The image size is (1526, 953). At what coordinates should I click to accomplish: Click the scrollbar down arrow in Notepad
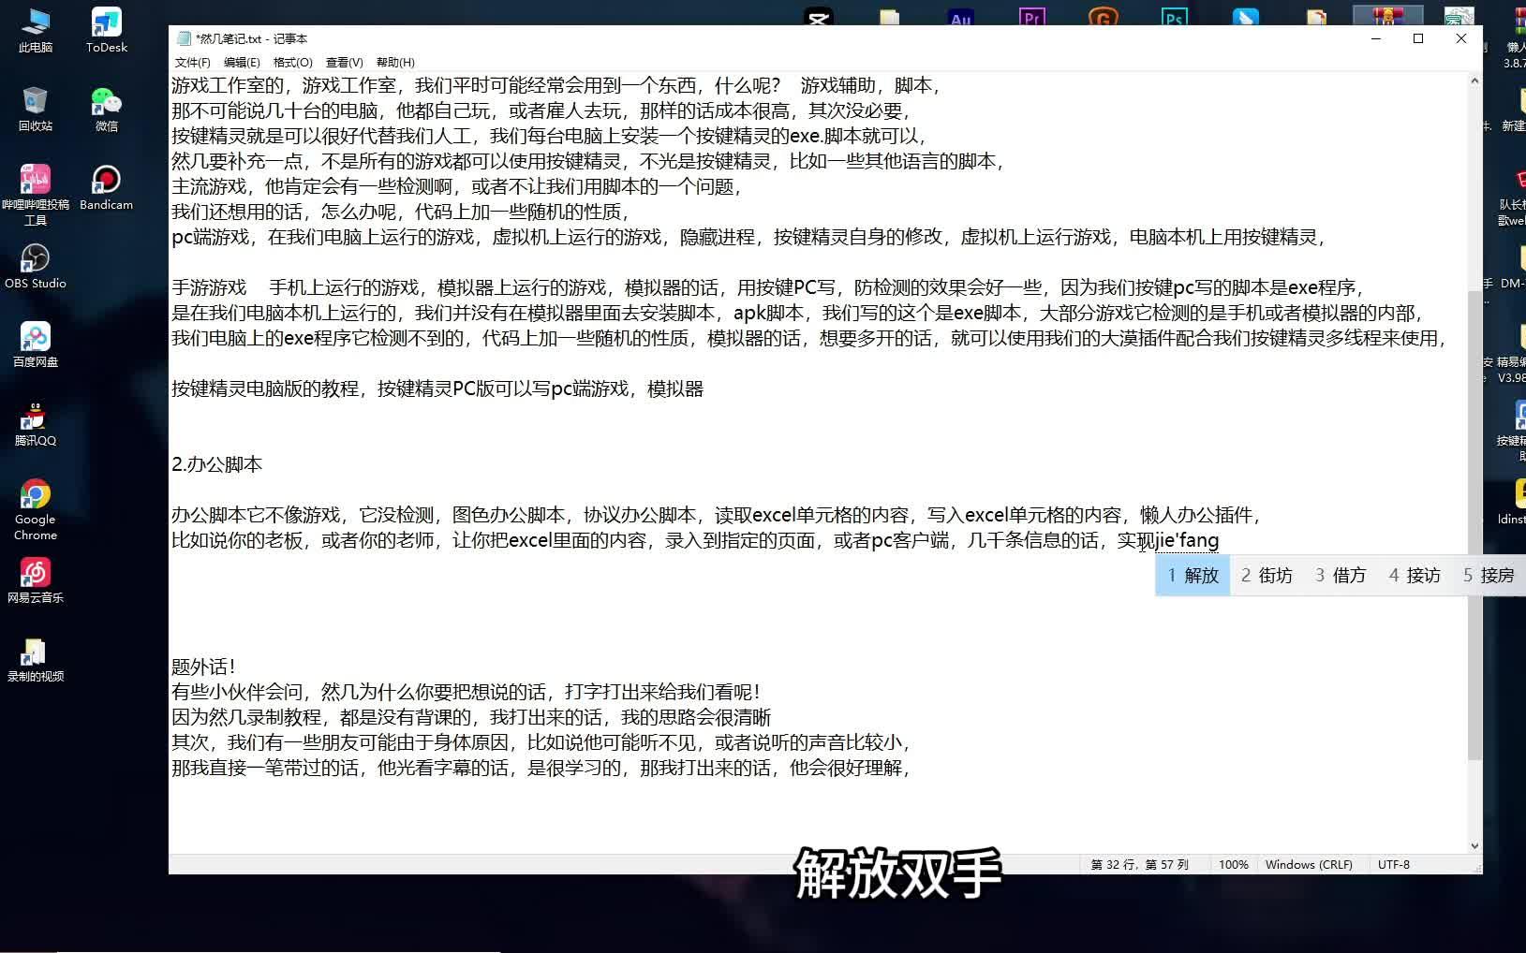pos(1474,843)
